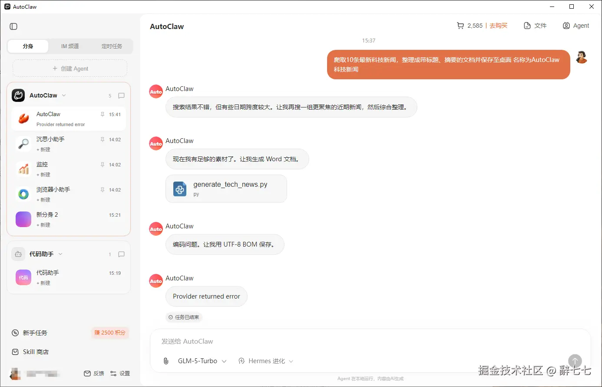Collapse the 代码助手 group chevron
The image size is (602, 387).
point(60,254)
